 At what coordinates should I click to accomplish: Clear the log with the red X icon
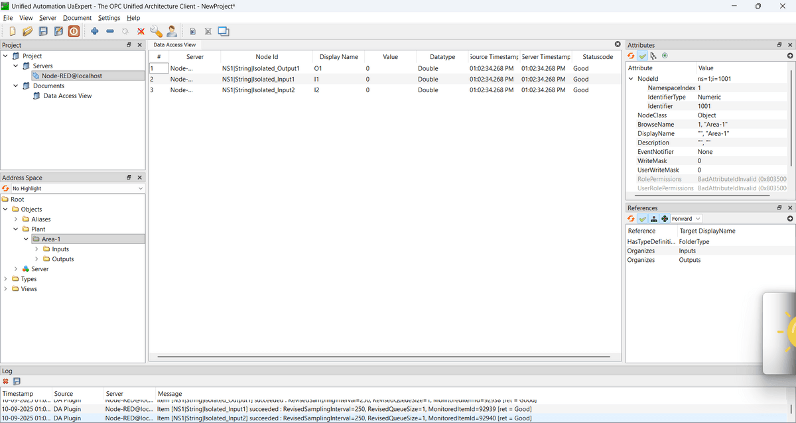[x=6, y=381]
